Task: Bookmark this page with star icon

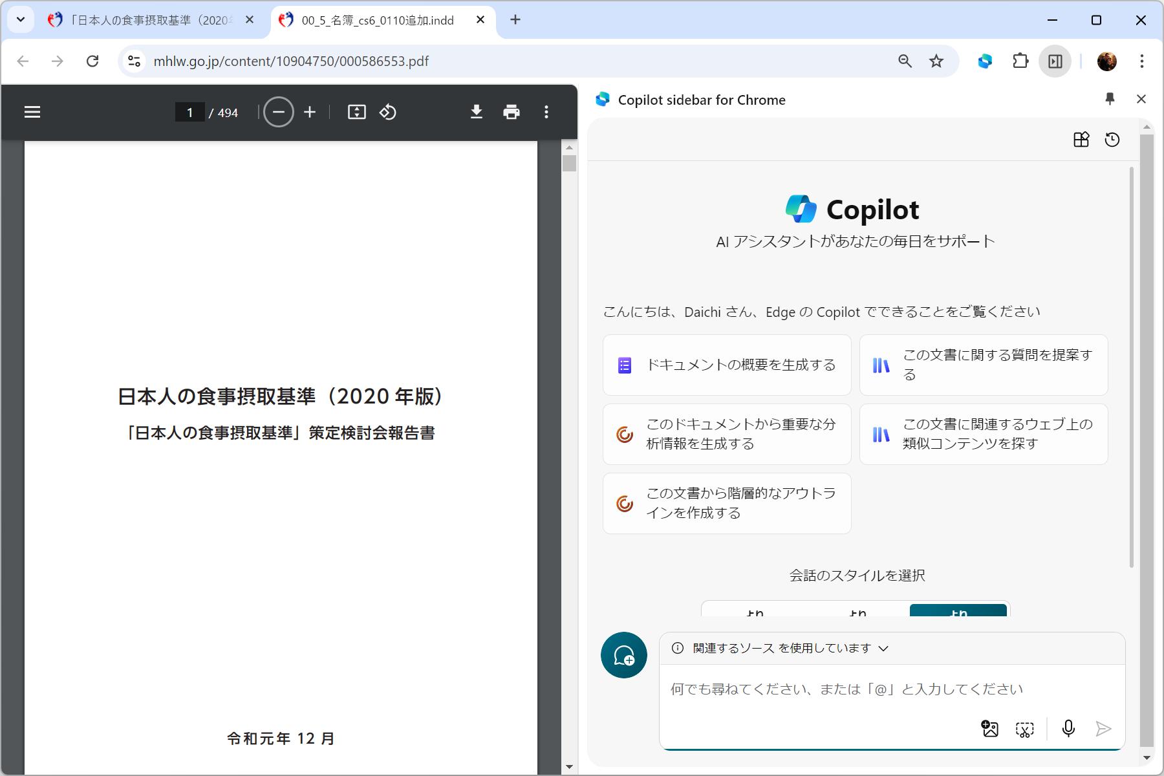Action: click(936, 61)
